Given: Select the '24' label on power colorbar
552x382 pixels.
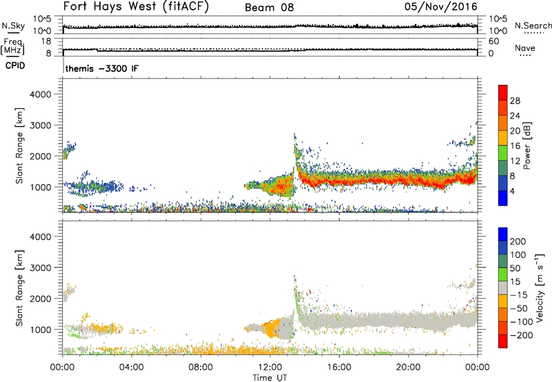Looking at the screenshot, I should click(x=515, y=116).
